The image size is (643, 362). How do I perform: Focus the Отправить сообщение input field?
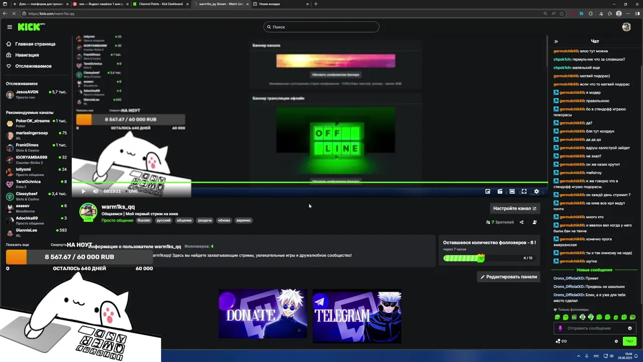pos(595,328)
